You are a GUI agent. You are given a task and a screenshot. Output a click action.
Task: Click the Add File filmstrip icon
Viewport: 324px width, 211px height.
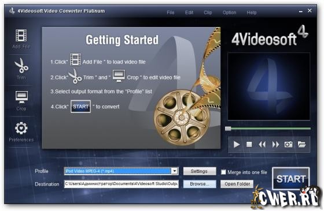click(21, 35)
